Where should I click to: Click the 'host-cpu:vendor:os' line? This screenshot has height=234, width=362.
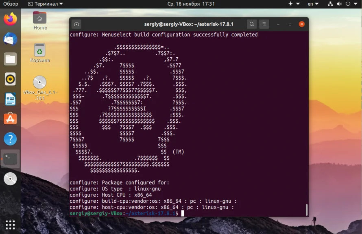152,208
